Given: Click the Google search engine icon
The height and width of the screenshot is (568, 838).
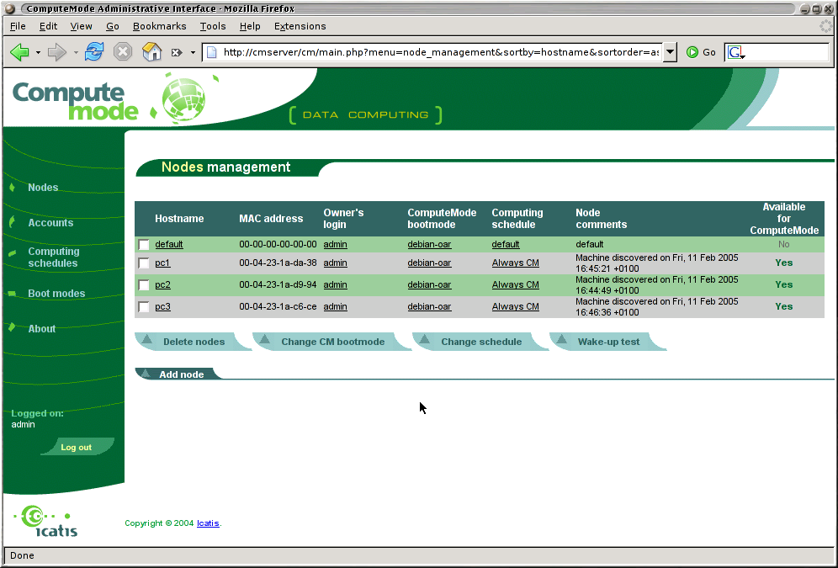Looking at the screenshot, I should click(x=735, y=52).
